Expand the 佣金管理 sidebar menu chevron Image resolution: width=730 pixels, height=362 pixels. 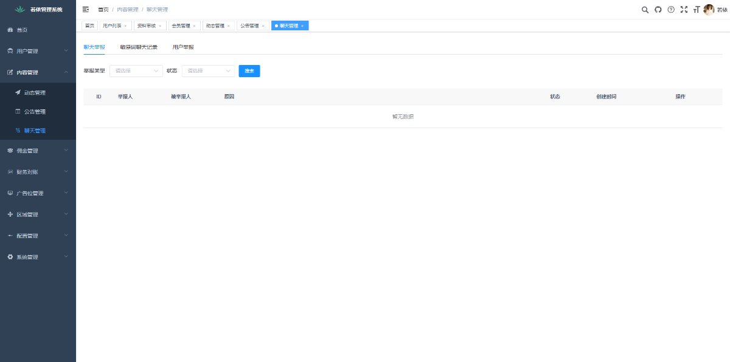tap(66, 150)
